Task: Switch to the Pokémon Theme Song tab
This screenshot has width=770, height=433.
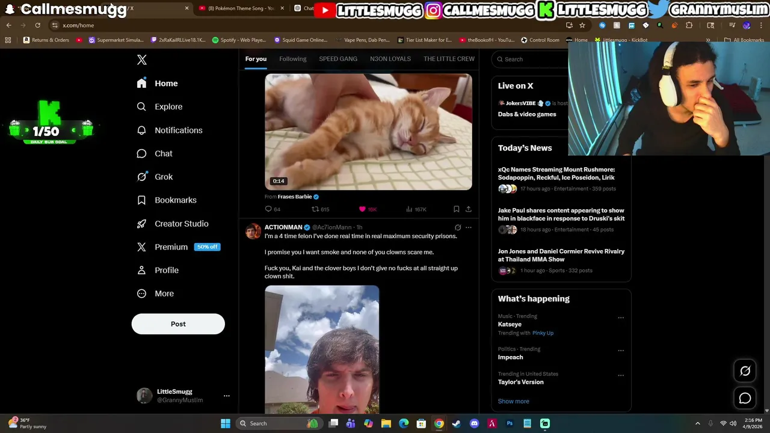Action: [241, 8]
